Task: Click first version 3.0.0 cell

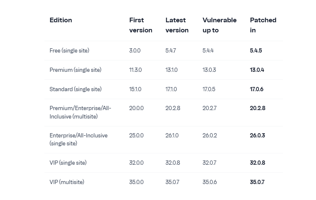Action: [x=135, y=50]
